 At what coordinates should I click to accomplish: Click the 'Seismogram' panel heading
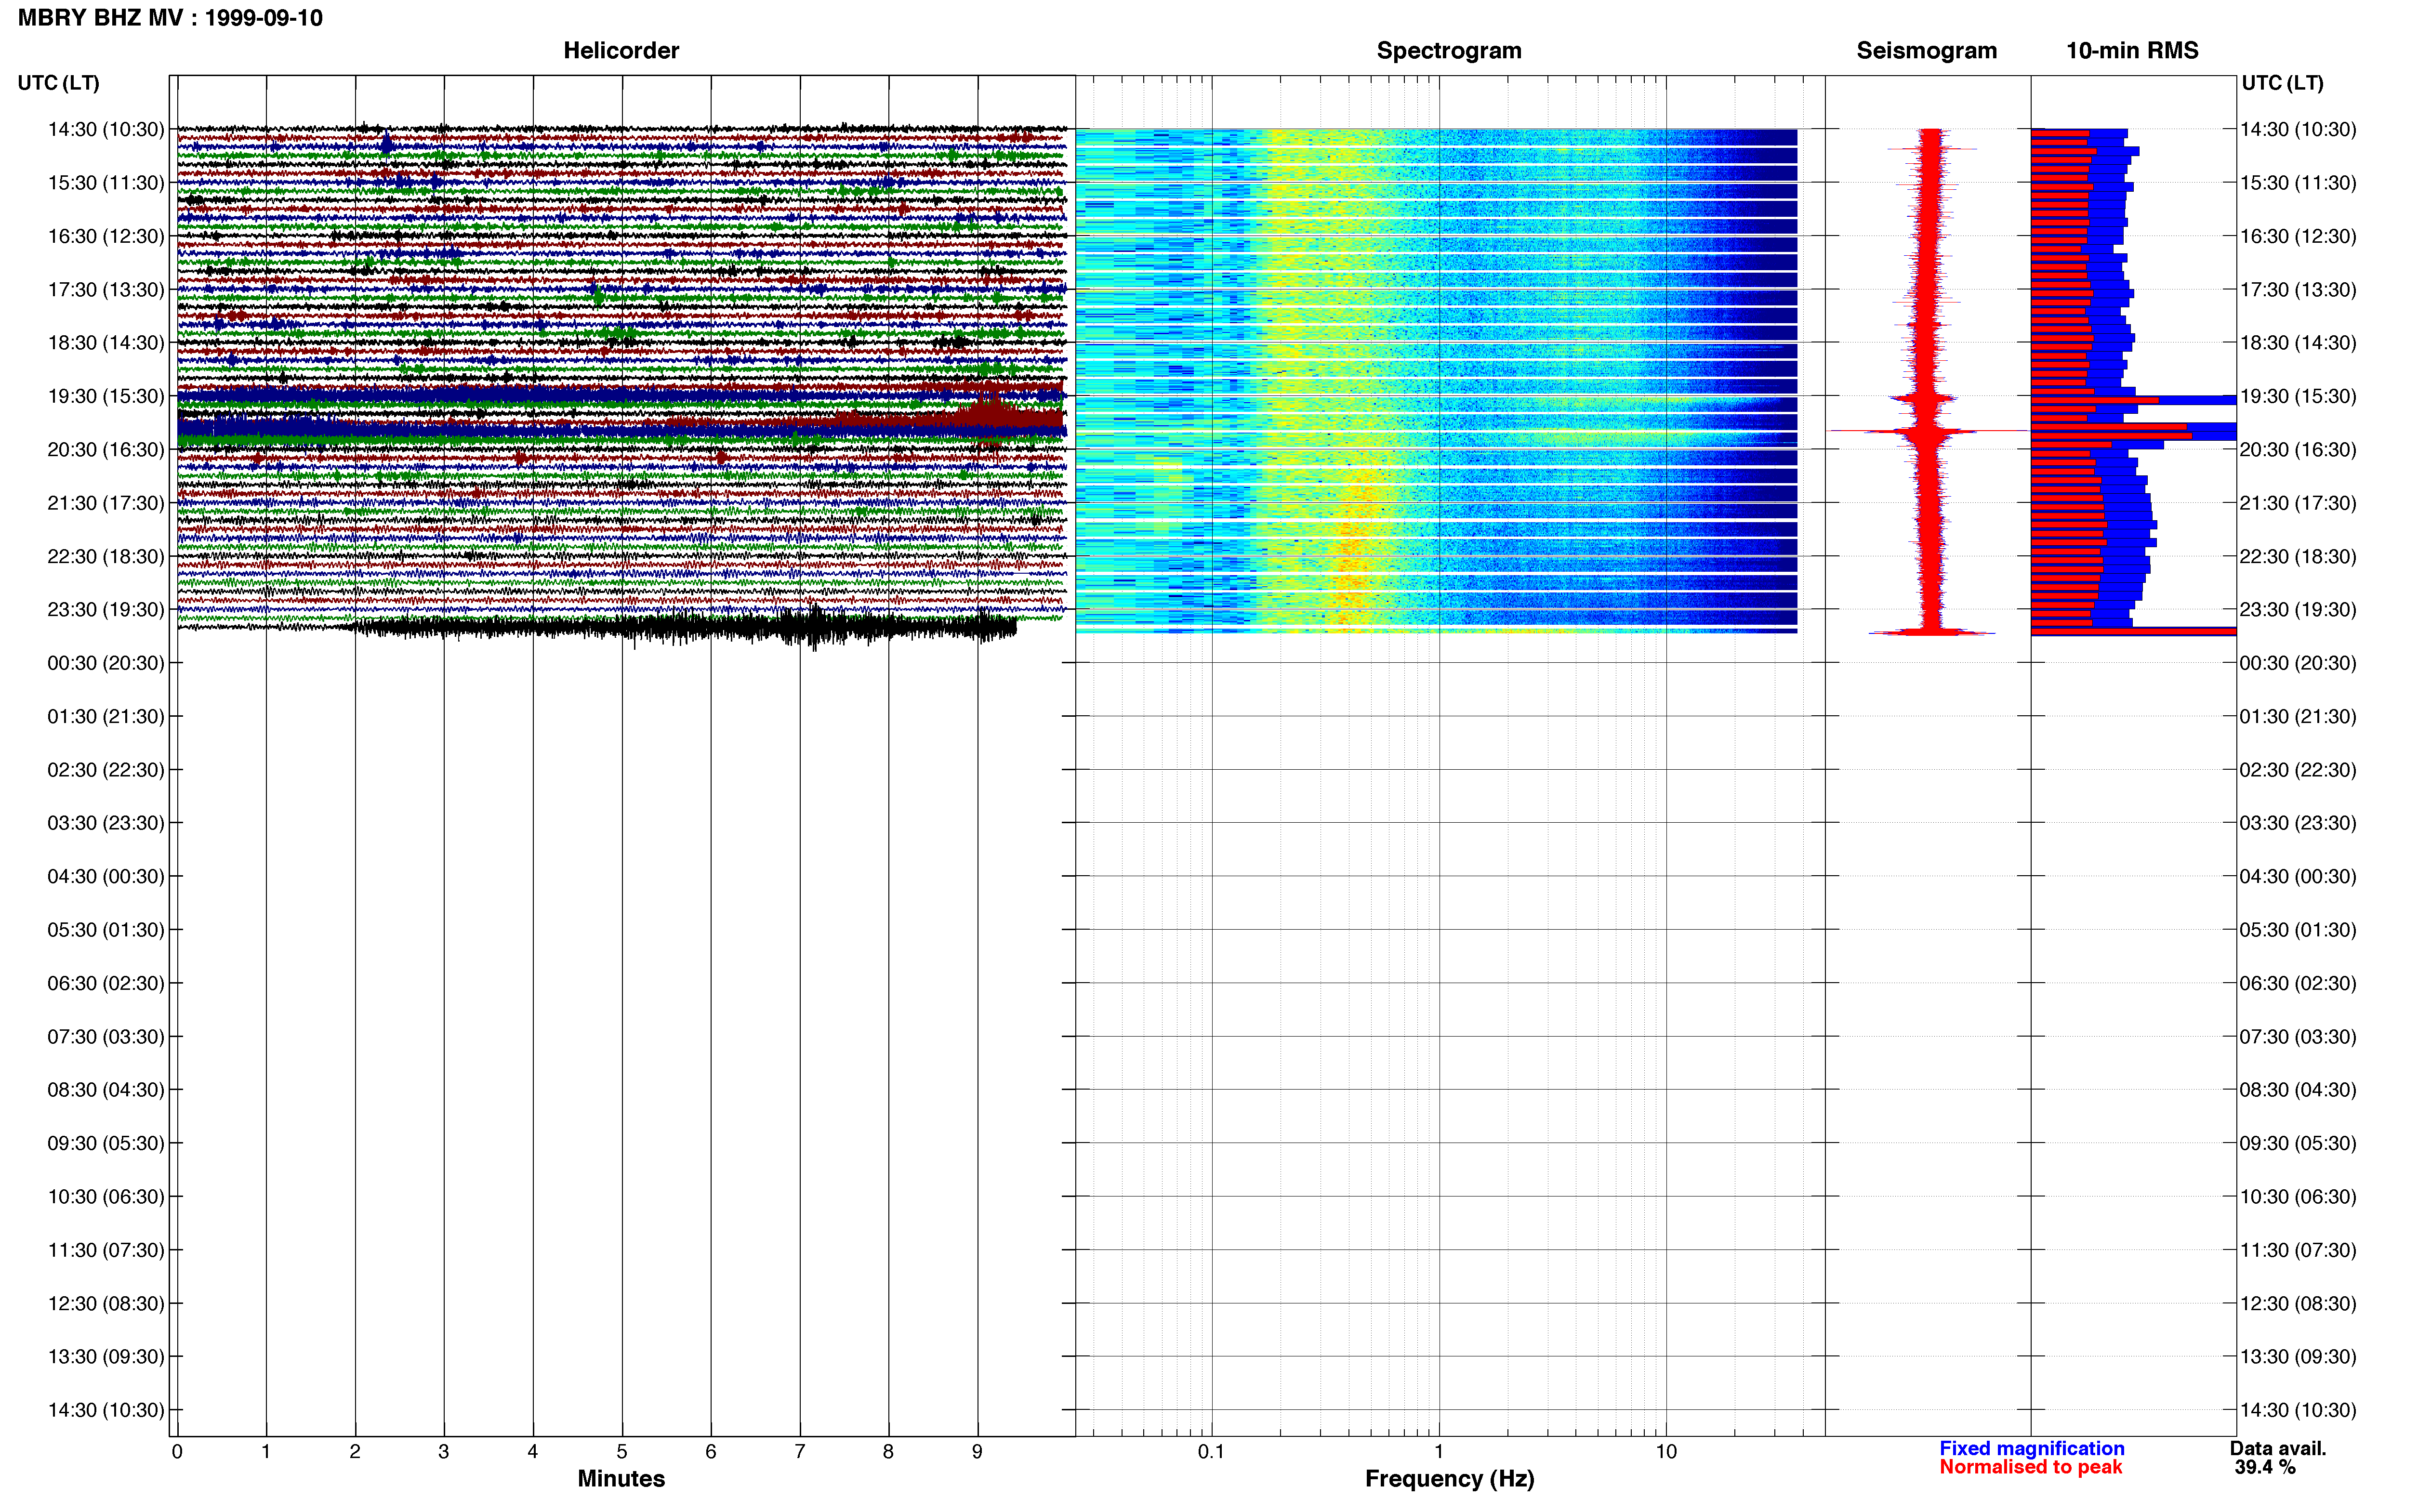(1926, 50)
